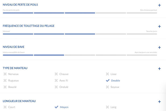Expand the Niveau de bave section
This screenshot has height=111, width=166.
point(160,47)
